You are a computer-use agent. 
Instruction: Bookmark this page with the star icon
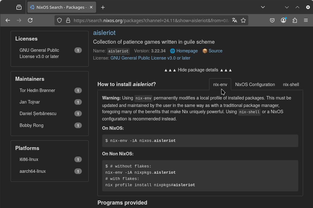click(243, 20)
